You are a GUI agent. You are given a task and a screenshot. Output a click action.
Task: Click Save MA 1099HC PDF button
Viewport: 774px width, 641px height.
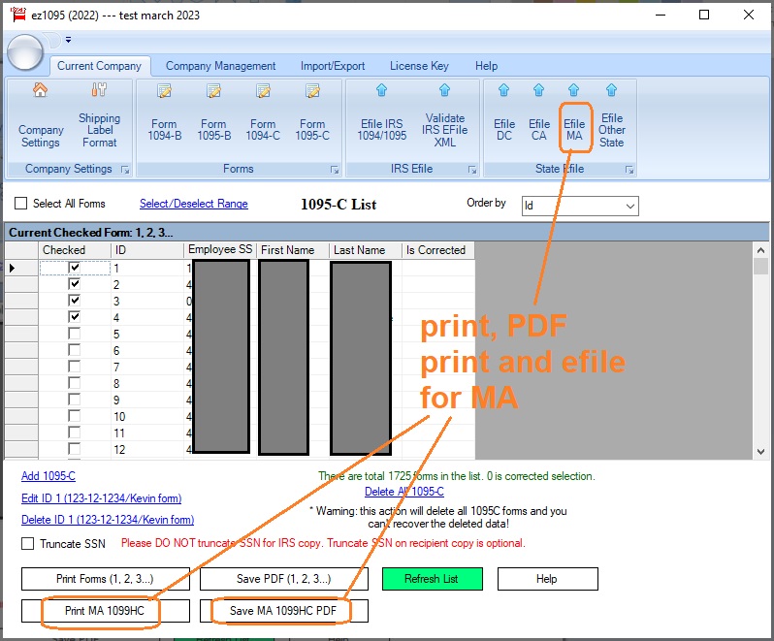[284, 611]
